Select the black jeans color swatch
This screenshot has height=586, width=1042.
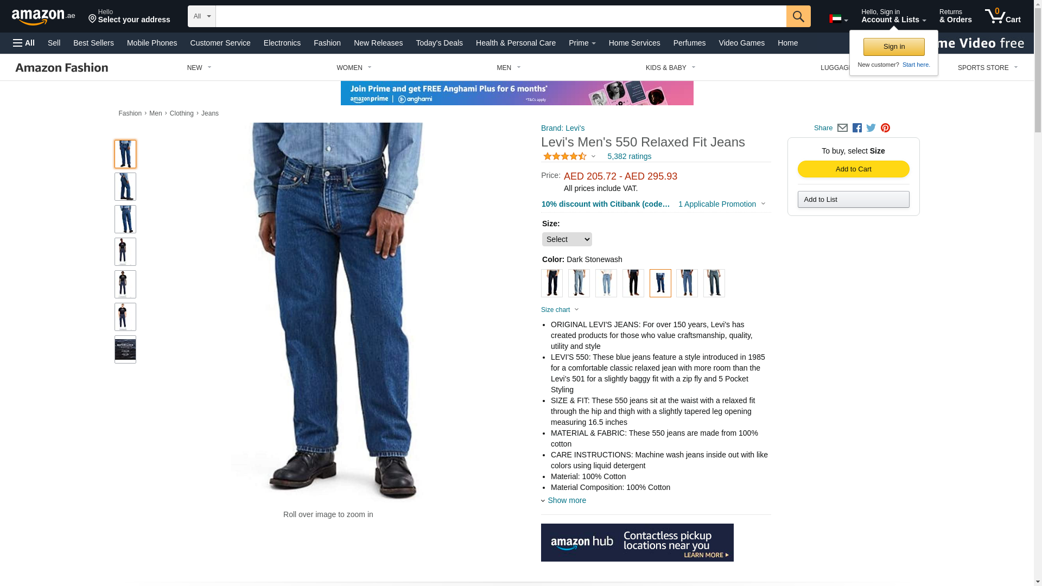[x=633, y=283]
